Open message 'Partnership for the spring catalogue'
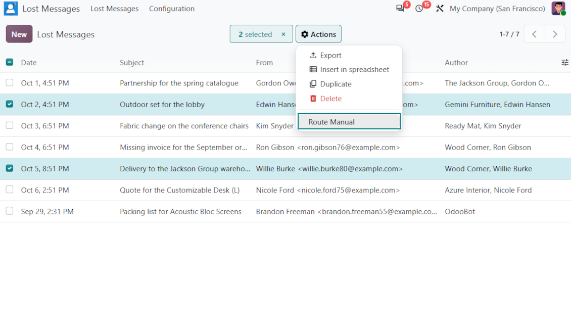 coord(179,83)
